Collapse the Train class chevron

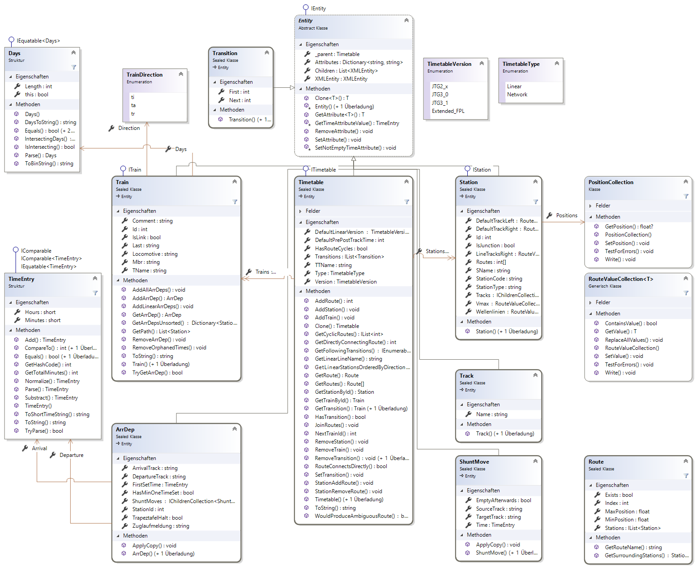(235, 181)
